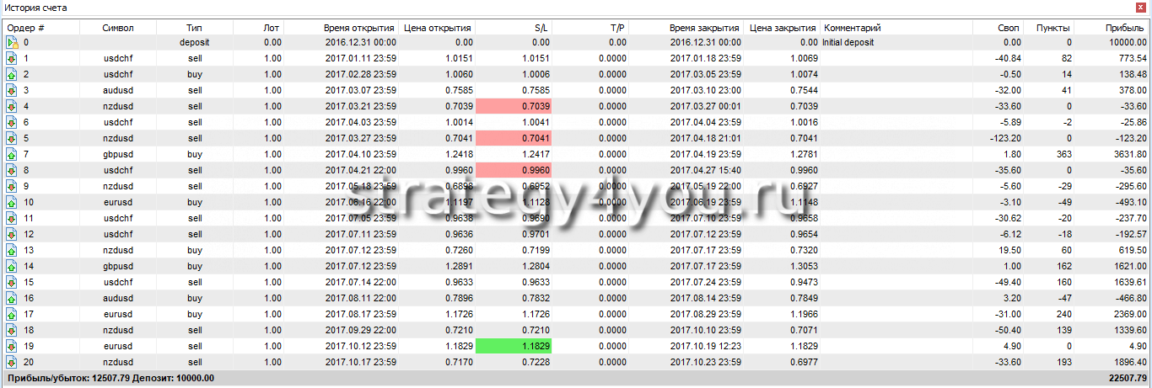Click the order icon beside order 4
The image size is (1152, 388).
pos(13,106)
